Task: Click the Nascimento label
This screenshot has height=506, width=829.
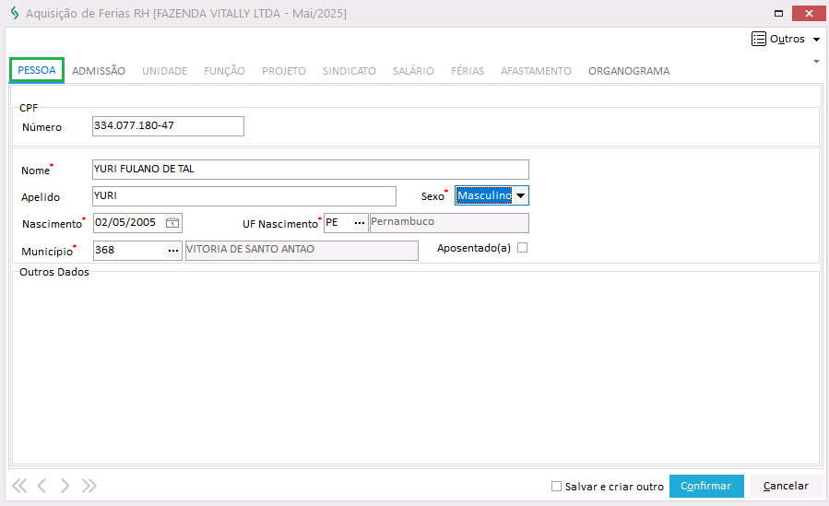Action: point(52,224)
